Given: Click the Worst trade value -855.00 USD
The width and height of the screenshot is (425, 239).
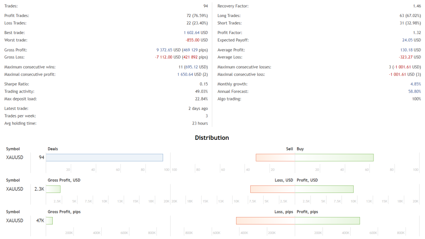Looking at the screenshot, I should (x=197, y=40).
